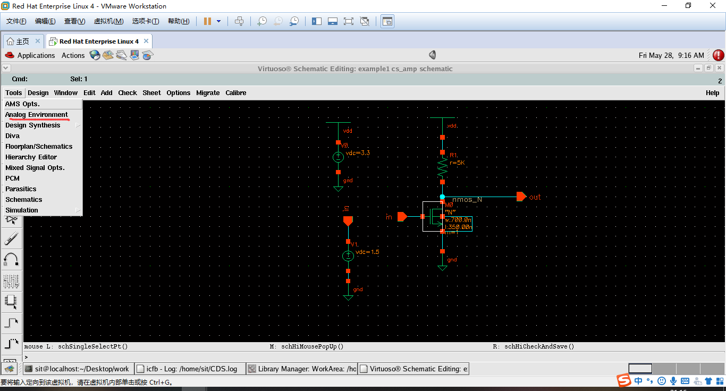This screenshot has height=391, width=726.
Task: Select the out output pin
Action: coord(521,197)
